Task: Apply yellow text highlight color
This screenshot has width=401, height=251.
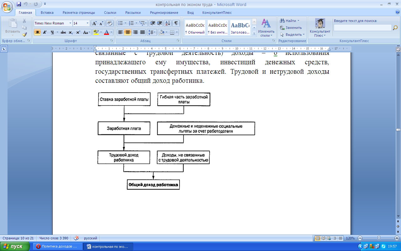Action: click(x=96, y=32)
